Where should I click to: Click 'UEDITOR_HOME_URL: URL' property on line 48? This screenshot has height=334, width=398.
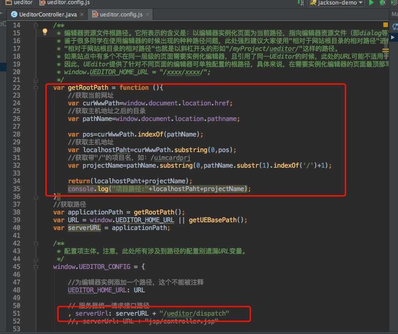point(106,290)
